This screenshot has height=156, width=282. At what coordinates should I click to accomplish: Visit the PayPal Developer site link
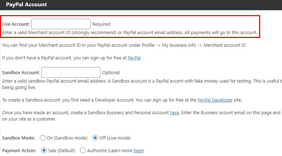coord(215,100)
